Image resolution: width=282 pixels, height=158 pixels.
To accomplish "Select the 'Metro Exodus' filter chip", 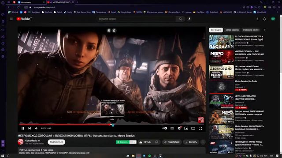I will (x=232, y=30).
